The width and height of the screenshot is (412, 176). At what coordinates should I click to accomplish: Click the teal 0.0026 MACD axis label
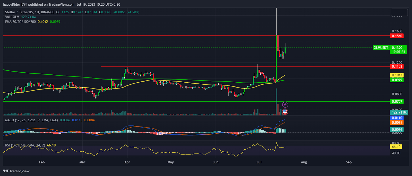pyautogui.click(x=397, y=130)
